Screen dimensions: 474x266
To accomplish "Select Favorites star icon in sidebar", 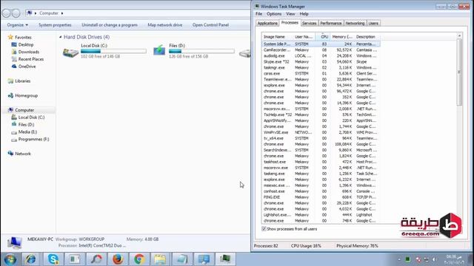I will [10, 37].
